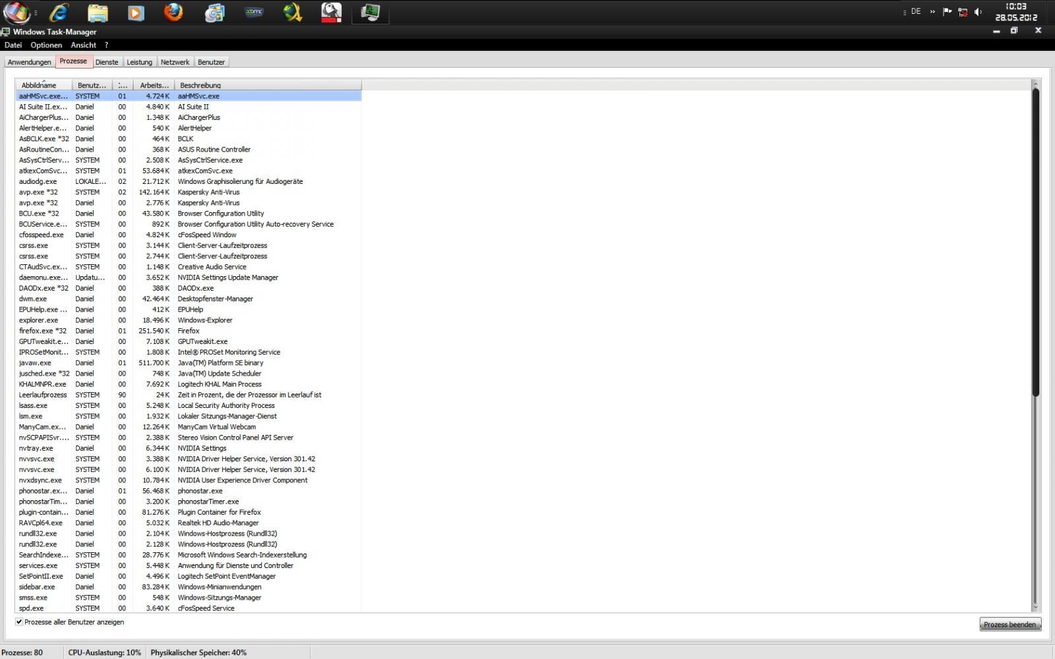Select the BCU.exe *32 process
The width and height of the screenshot is (1055, 659).
coord(189,214)
